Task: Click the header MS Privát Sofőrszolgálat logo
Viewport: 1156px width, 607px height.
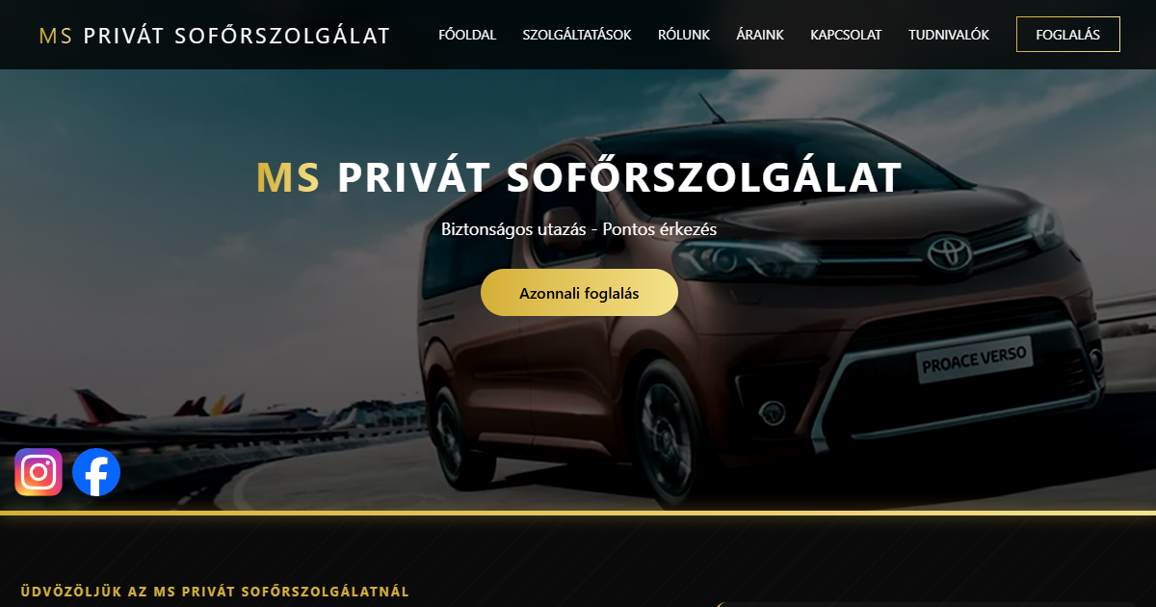Action: click(x=214, y=36)
